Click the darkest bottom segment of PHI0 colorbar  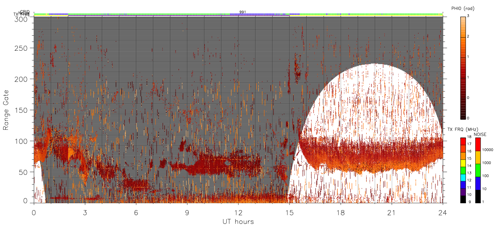coord(463,108)
